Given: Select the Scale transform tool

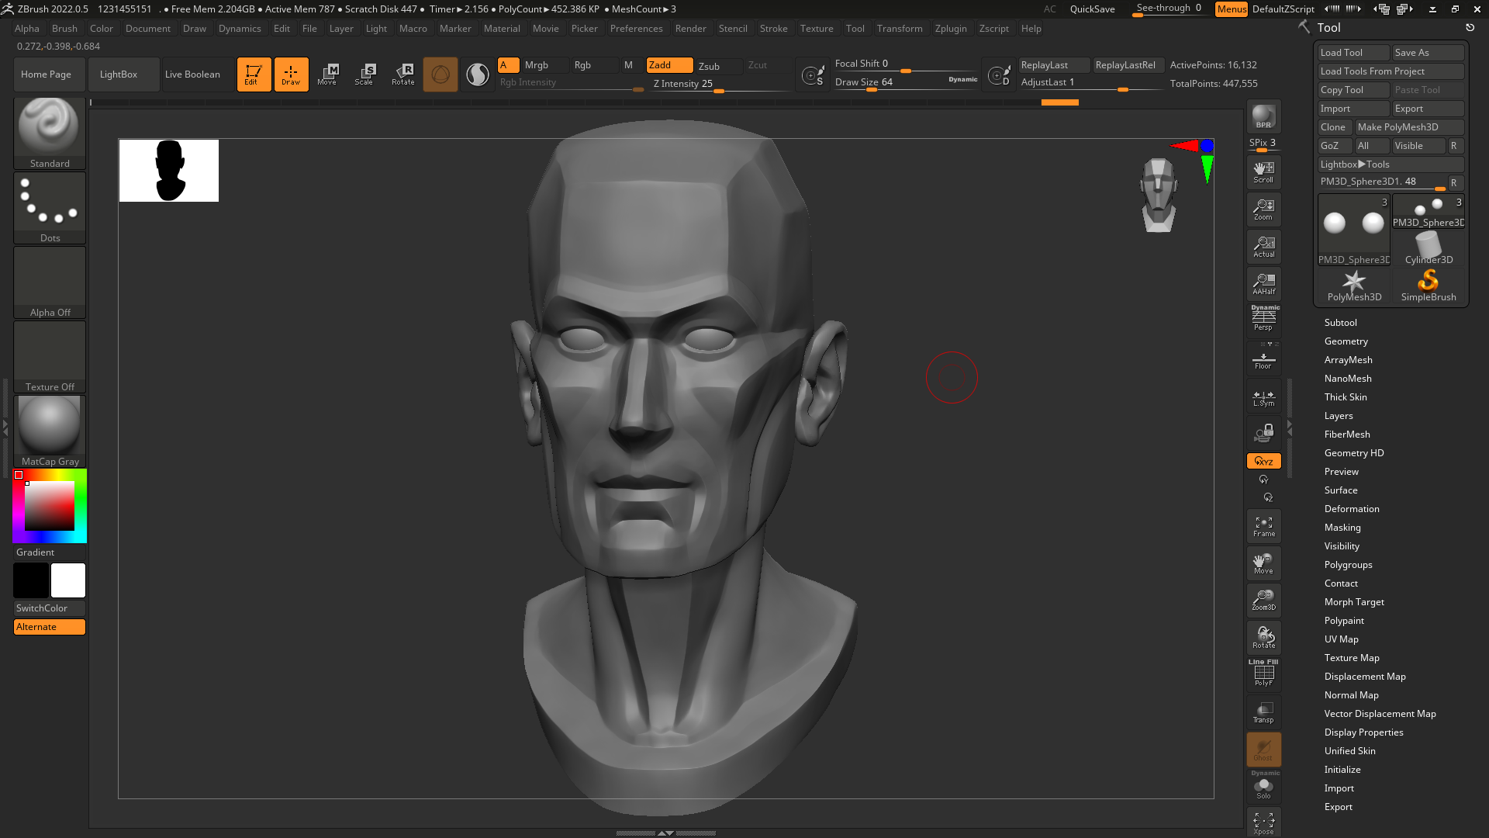Looking at the screenshot, I should point(364,74).
